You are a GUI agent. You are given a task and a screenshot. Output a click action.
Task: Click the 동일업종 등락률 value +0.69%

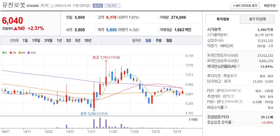[x=267, y=122]
